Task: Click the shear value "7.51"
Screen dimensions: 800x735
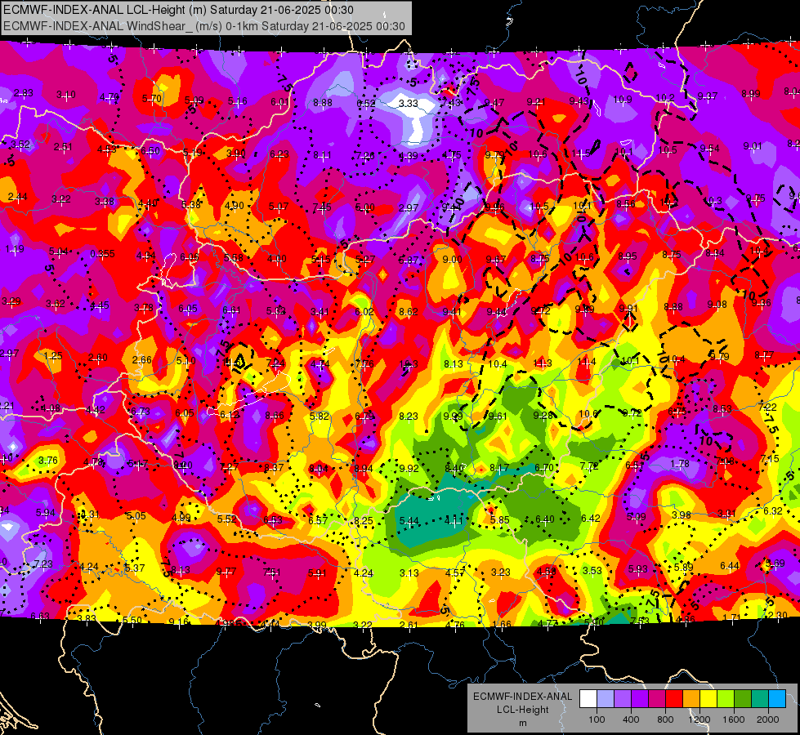Action: point(271,572)
